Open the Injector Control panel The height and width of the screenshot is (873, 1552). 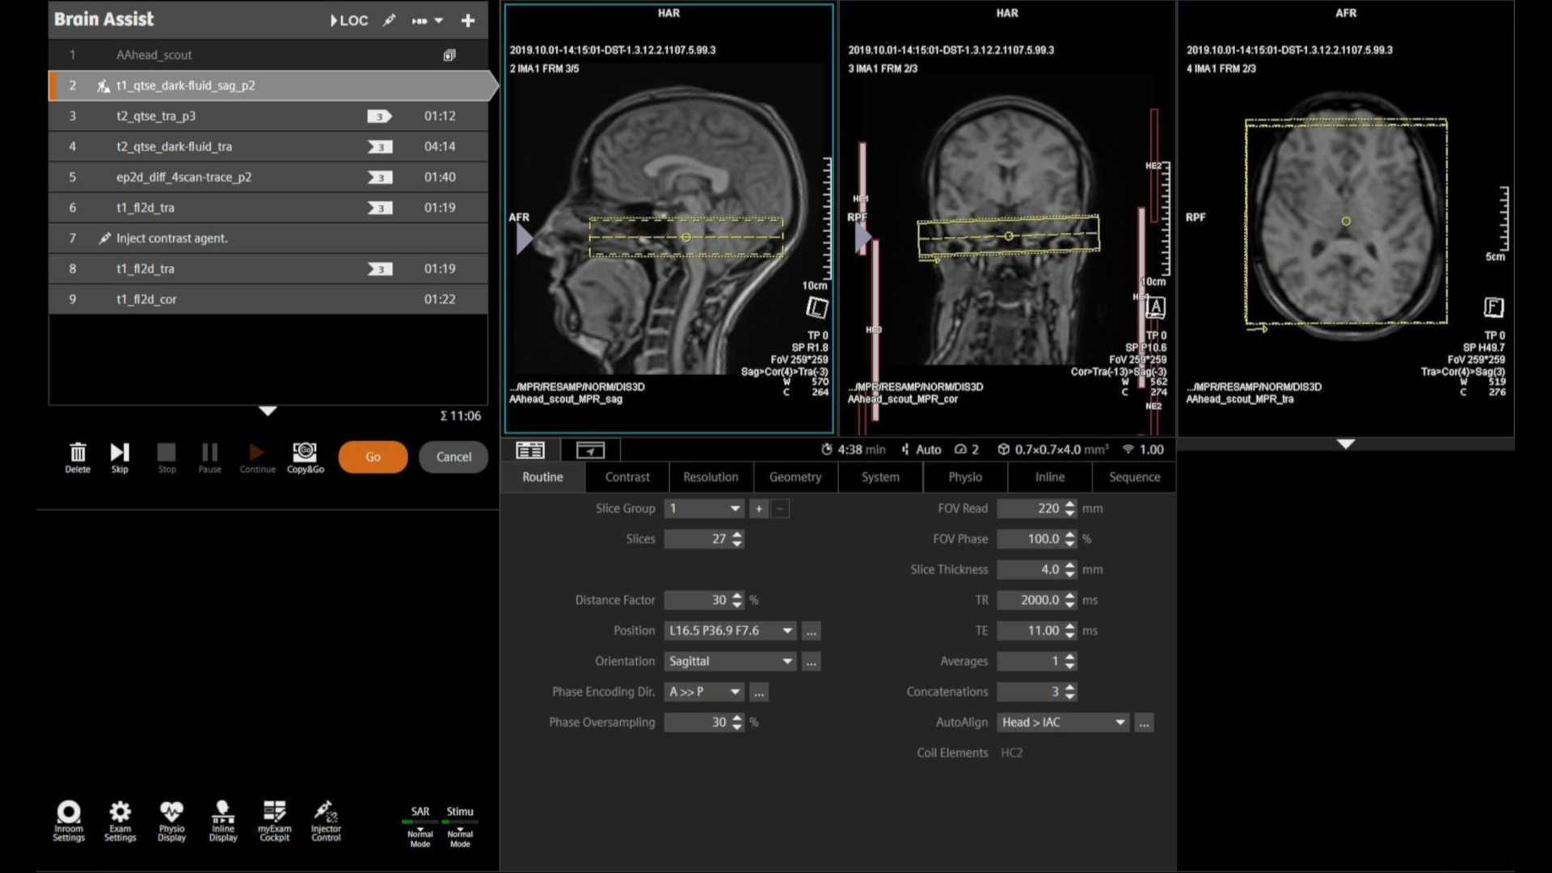[326, 820]
